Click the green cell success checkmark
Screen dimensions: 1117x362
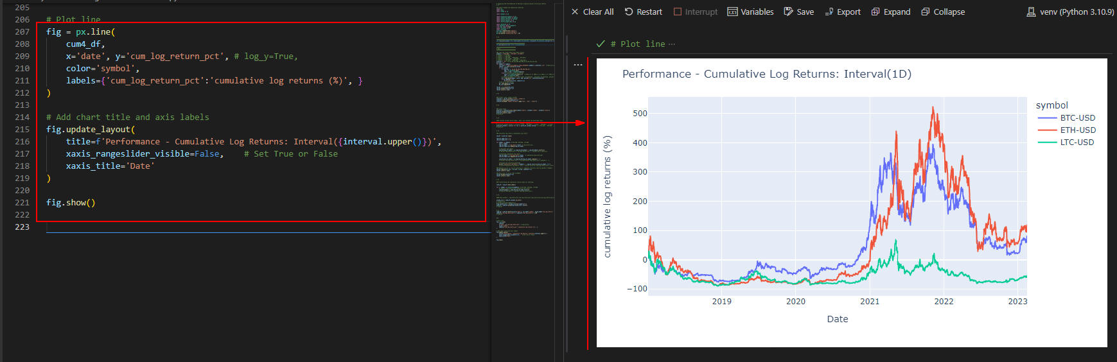pos(601,44)
